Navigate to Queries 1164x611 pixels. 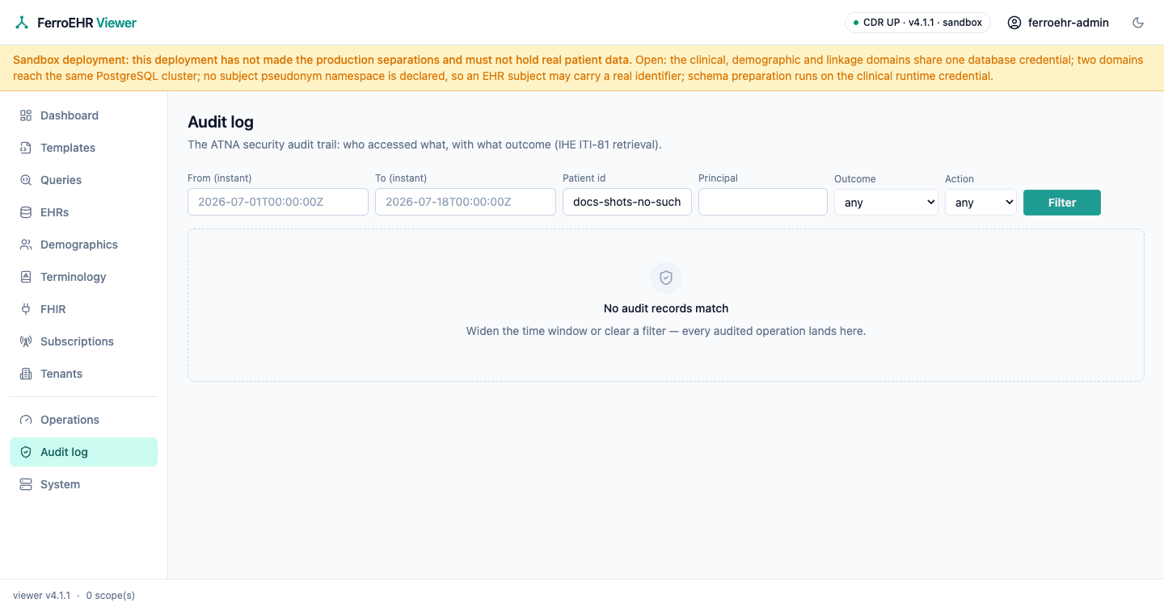(83, 180)
